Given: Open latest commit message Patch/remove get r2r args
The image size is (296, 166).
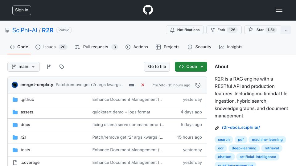Looking at the screenshot, I should click(90, 85).
